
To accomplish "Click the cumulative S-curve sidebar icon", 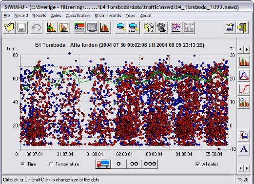I will tap(244, 89).
